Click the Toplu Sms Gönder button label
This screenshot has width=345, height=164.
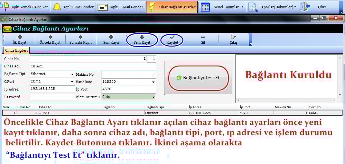(78, 7)
